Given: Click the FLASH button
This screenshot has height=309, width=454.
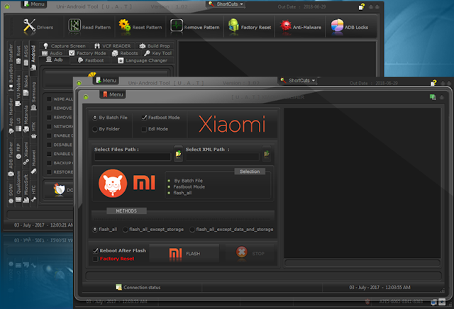Looking at the screenshot, I should [x=184, y=254].
